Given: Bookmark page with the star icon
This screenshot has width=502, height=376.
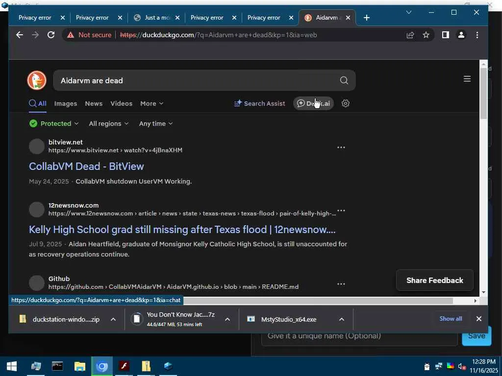Looking at the screenshot, I should click(x=426, y=35).
